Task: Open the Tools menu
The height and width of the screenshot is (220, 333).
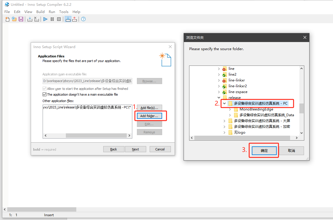Action: coord(64,12)
